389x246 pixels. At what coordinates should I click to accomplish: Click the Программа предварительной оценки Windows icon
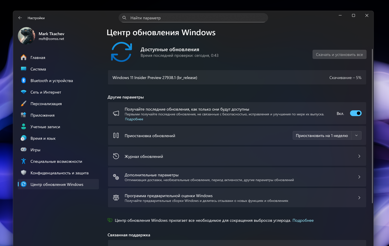tap(116, 198)
